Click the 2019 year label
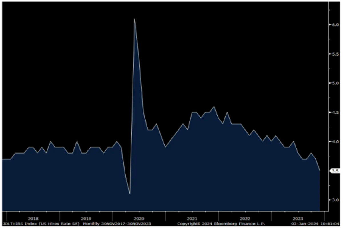343x228 pixels. pyautogui.click(x=86, y=219)
